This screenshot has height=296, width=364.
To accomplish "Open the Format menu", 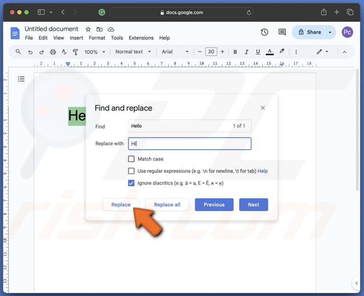I will 97,38.
